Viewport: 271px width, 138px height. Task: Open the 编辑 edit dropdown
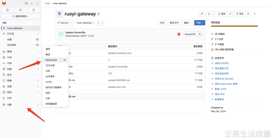pos(187,23)
